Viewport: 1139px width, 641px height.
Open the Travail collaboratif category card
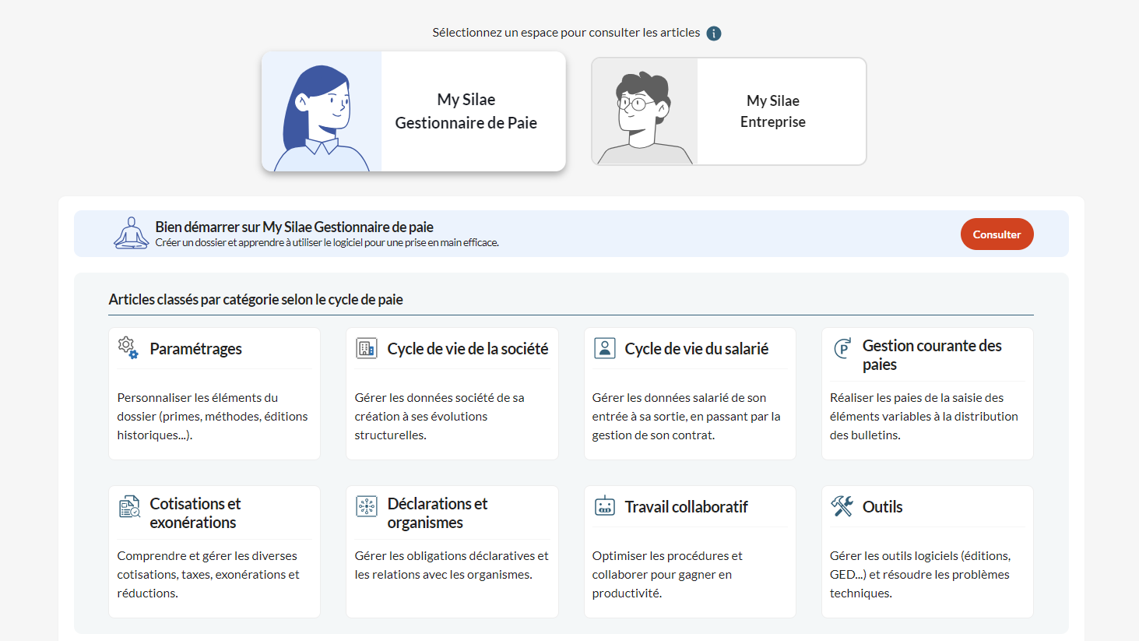coord(690,551)
